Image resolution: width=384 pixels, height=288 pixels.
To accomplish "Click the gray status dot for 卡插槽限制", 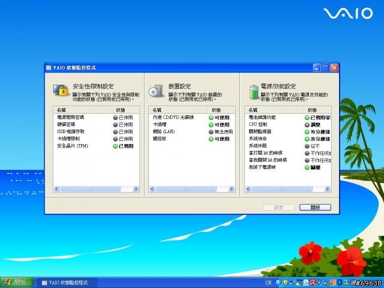I will (x=115, y=139).
